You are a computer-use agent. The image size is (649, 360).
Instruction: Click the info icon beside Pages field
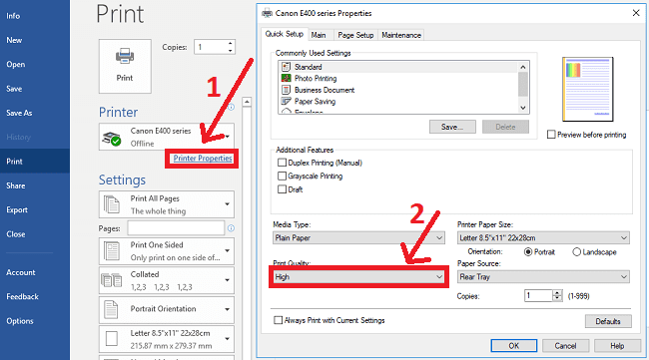pyautogui.click(x=231, y=228)
